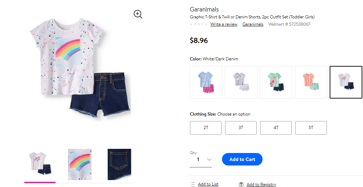Screen dimensions: 363x187
Task: View the denim pocket detail thumbnail
Action: pos(119,164)
